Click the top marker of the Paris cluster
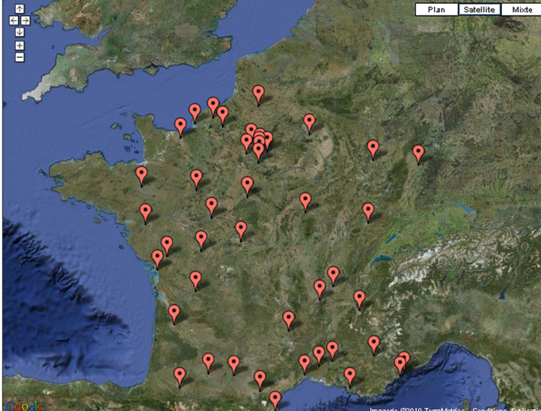Image resolution: width=541 pixels, height=411 pixels. coord(251,130)
